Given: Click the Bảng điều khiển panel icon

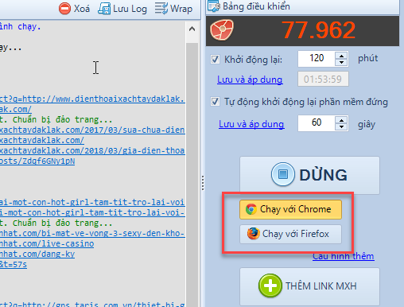Looking at the screenshot, I should point(214,6).
